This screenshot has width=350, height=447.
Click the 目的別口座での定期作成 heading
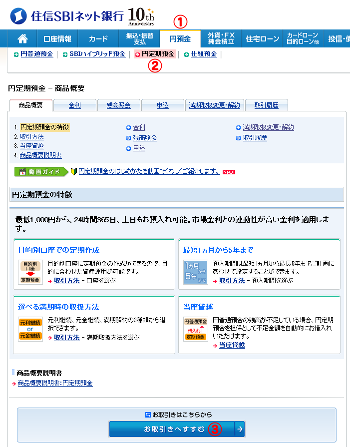point(59,250)
